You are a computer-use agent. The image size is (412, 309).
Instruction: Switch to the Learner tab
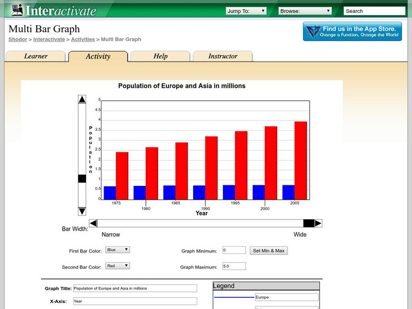click(36, 57)
